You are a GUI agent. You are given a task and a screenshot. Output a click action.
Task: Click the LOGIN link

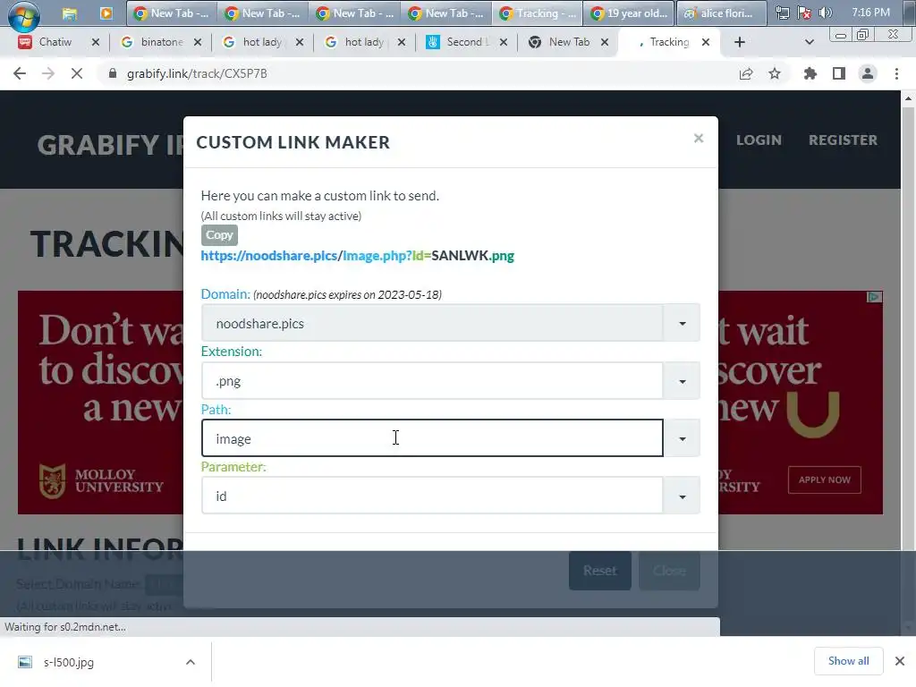point(759,140)
